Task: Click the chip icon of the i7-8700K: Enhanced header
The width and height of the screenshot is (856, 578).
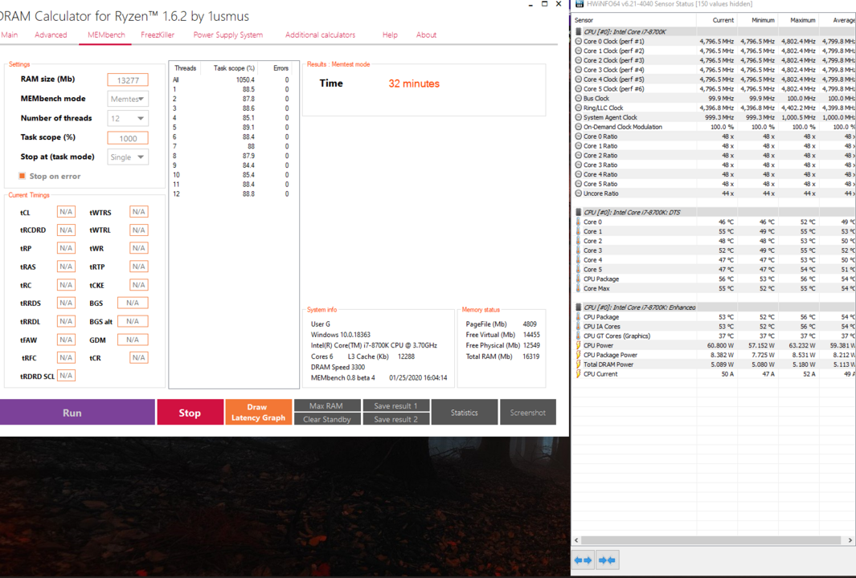Action: coord(579,307)
